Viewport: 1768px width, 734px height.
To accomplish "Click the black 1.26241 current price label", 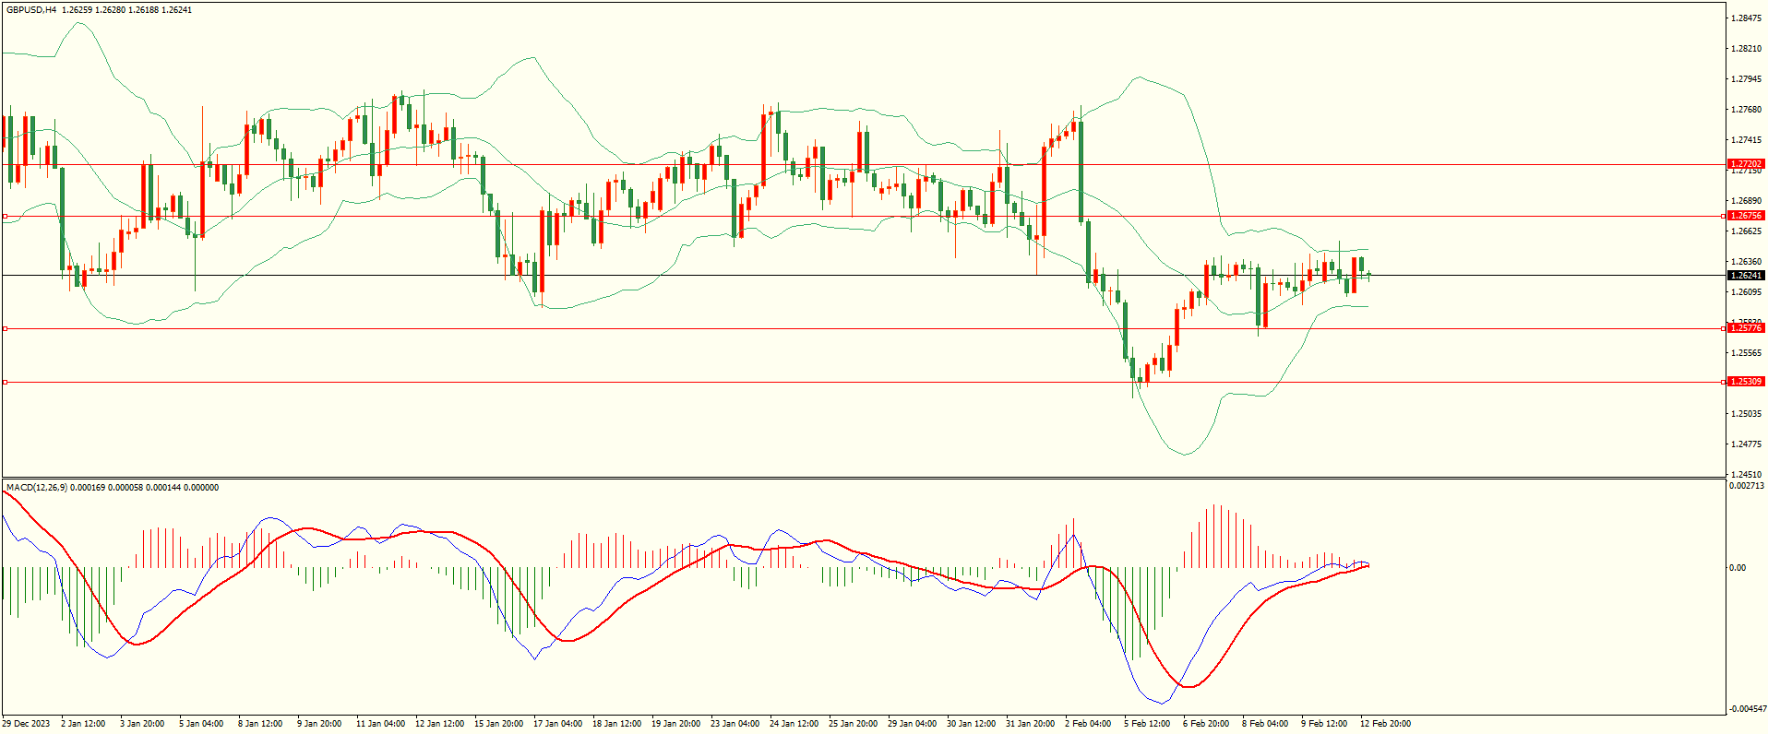I will pos(1746,276).
